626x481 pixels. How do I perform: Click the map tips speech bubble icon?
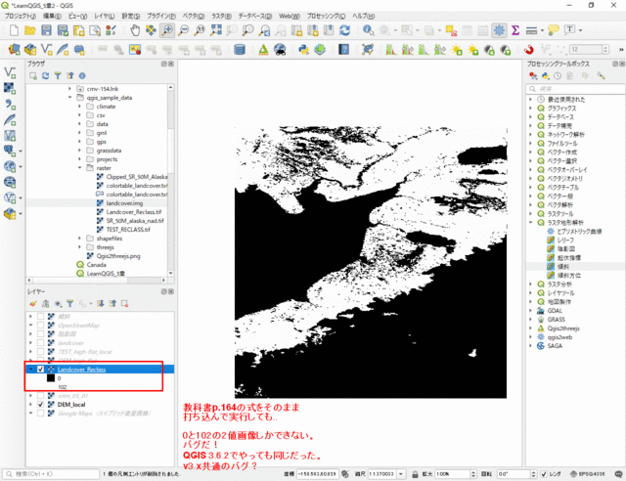pyautogui.click(x=554, y=30)
